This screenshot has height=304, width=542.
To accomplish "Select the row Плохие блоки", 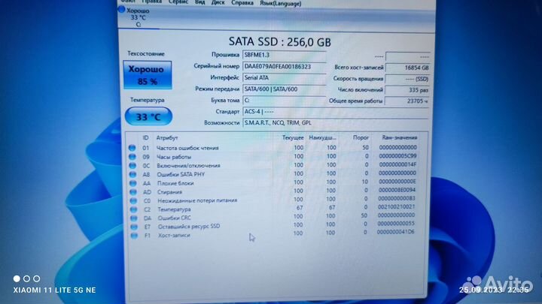I will [273, 182].
